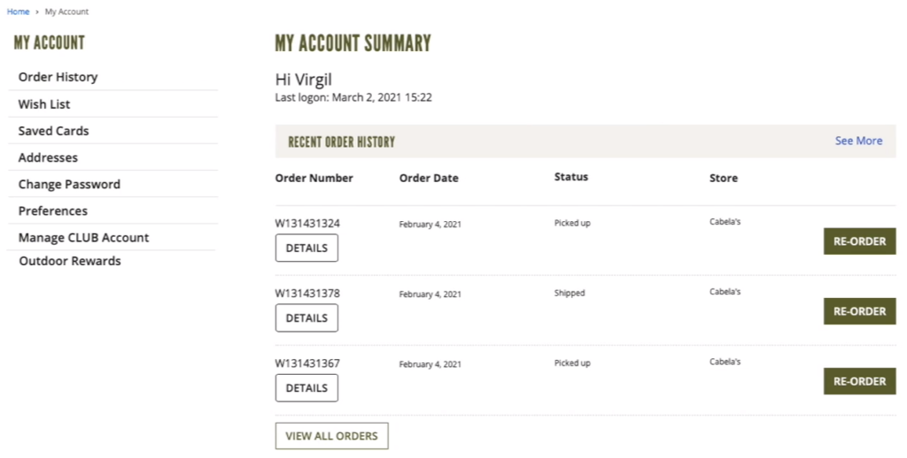This screenshot has height=458, width=907.
Task: Click the My Account breadcrumb text
Action: pos(67,11)
